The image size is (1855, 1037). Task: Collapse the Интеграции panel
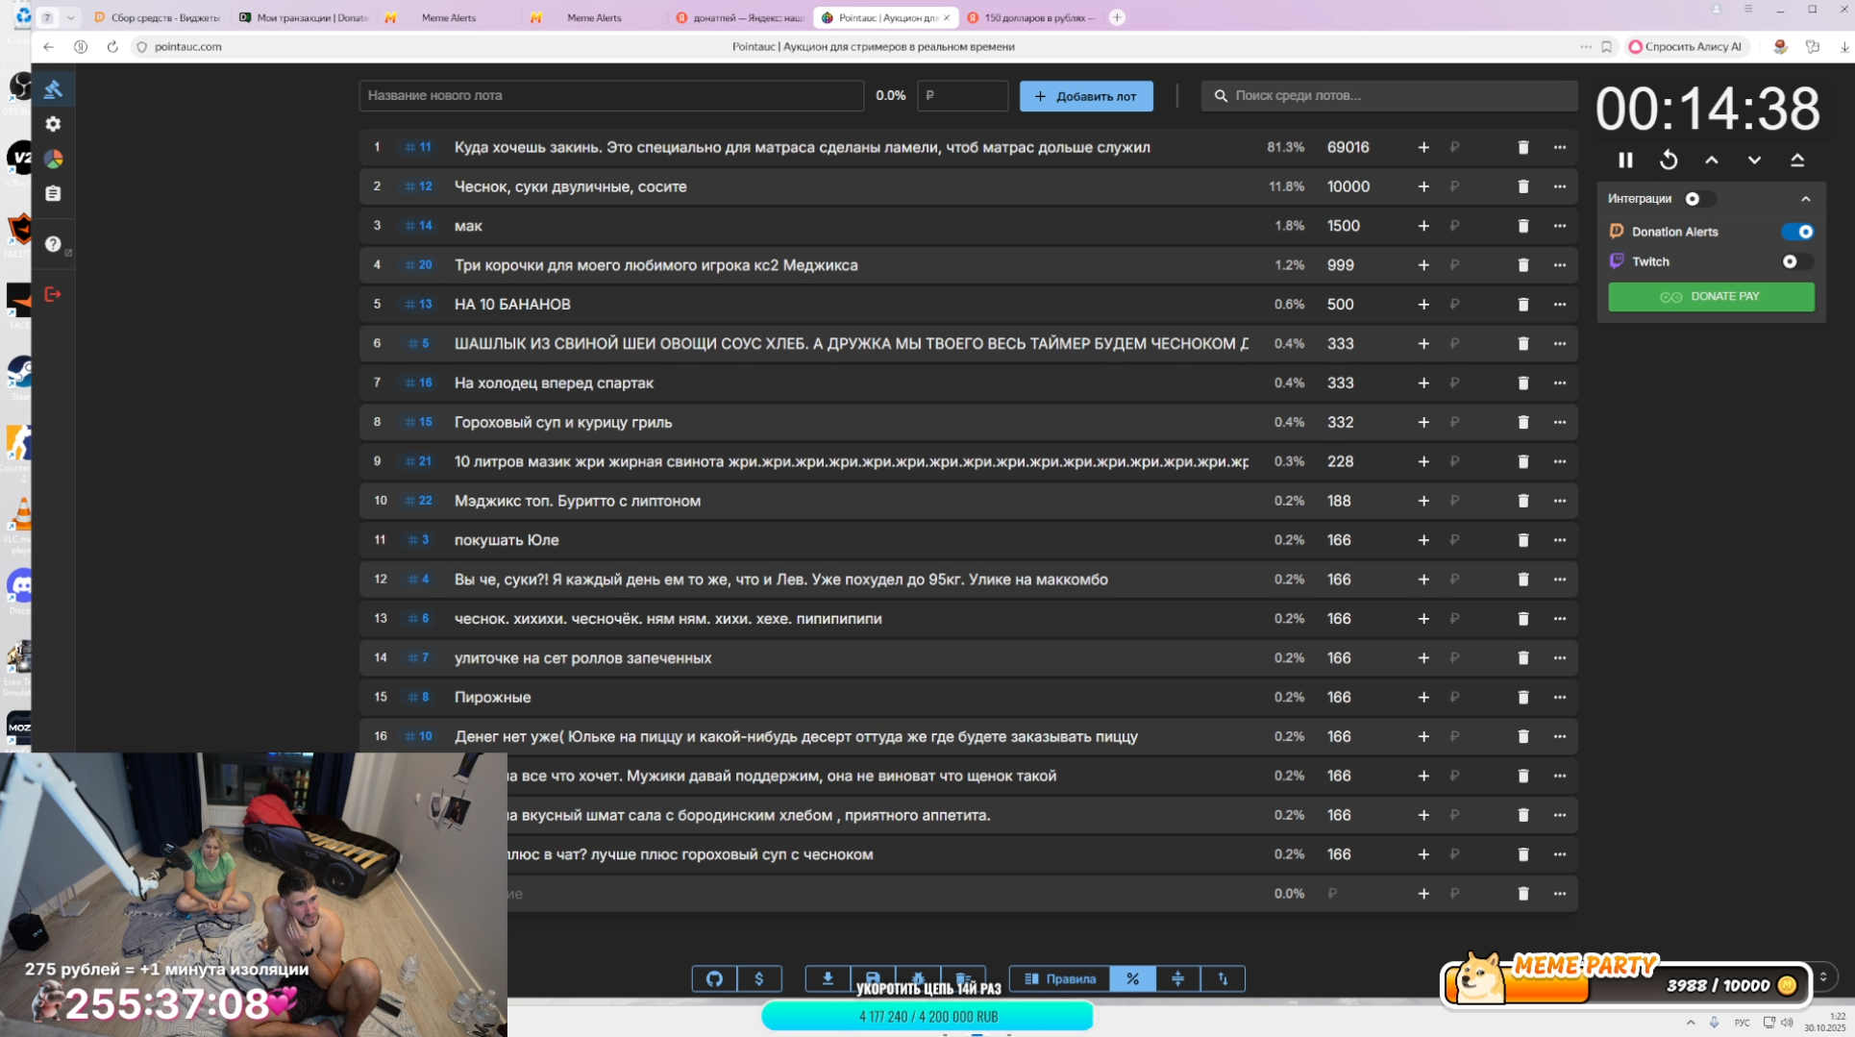point(1806,199)
